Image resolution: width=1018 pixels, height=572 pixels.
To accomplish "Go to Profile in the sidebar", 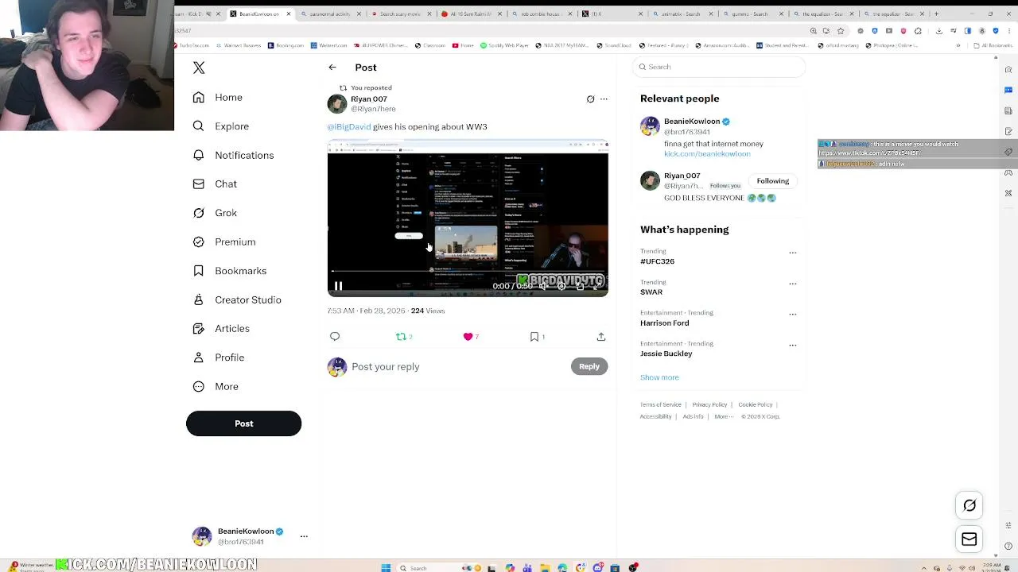I will pos(219,357).
